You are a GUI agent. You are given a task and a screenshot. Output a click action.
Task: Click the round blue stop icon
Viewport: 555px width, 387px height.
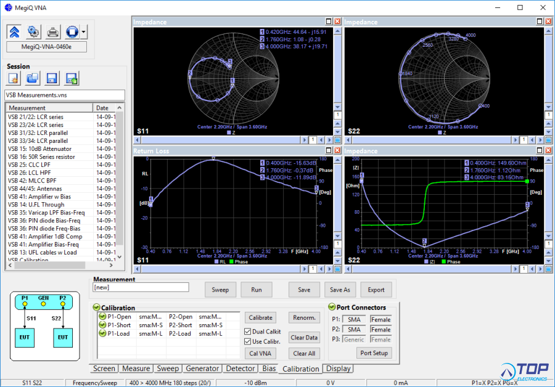coord(72,32)
